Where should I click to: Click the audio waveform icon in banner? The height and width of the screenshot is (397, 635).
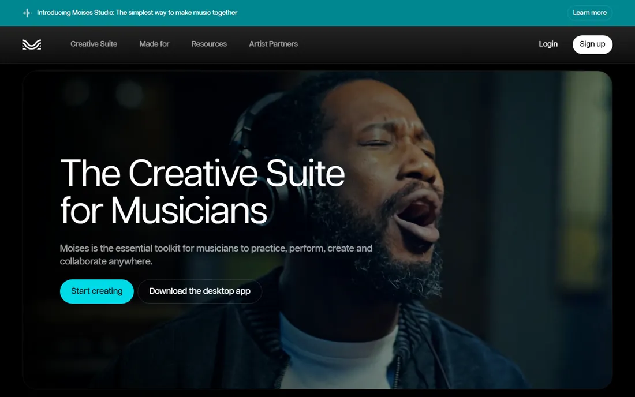click(27, 13)
